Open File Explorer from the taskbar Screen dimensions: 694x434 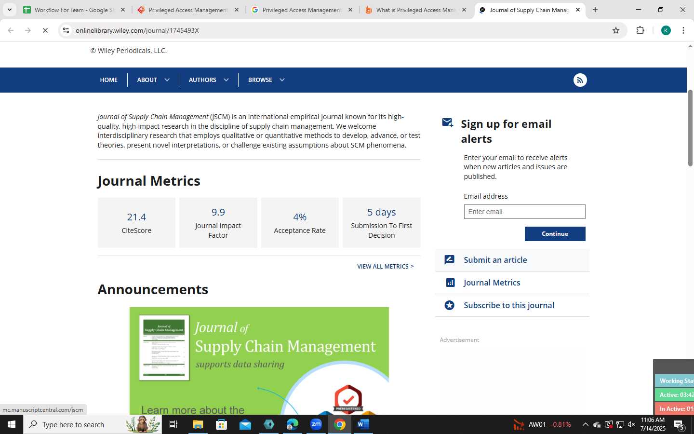[198, 424]
